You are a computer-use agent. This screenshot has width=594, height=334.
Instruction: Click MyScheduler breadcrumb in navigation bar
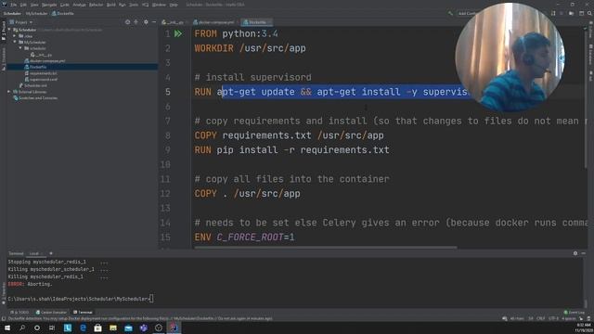[x=37, y=13]
